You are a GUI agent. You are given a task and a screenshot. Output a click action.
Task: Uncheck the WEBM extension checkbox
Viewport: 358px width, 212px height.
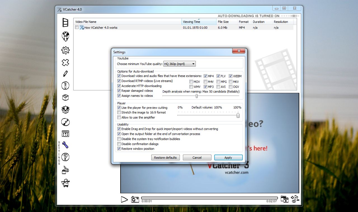coord(231,76)
